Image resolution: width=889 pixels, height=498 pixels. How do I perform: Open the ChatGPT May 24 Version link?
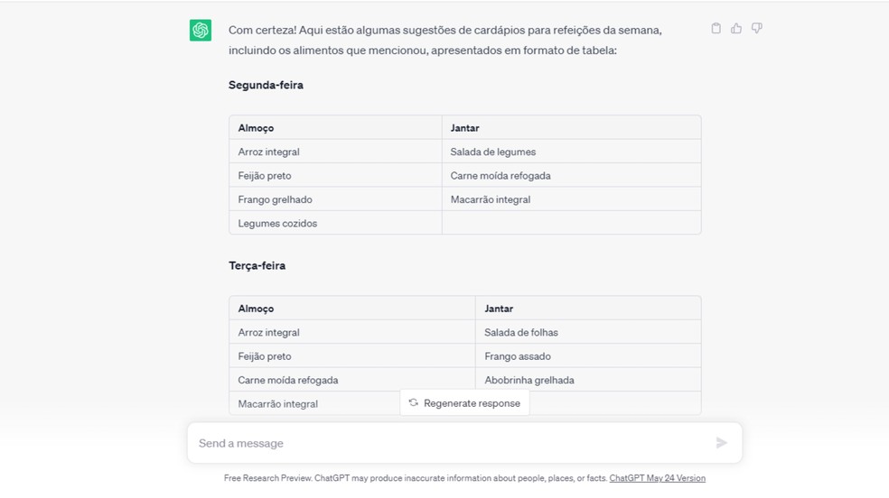657,478
